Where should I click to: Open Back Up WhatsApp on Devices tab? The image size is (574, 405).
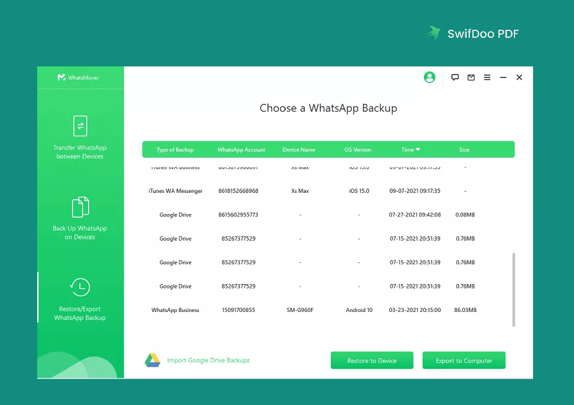click(80, 218)
